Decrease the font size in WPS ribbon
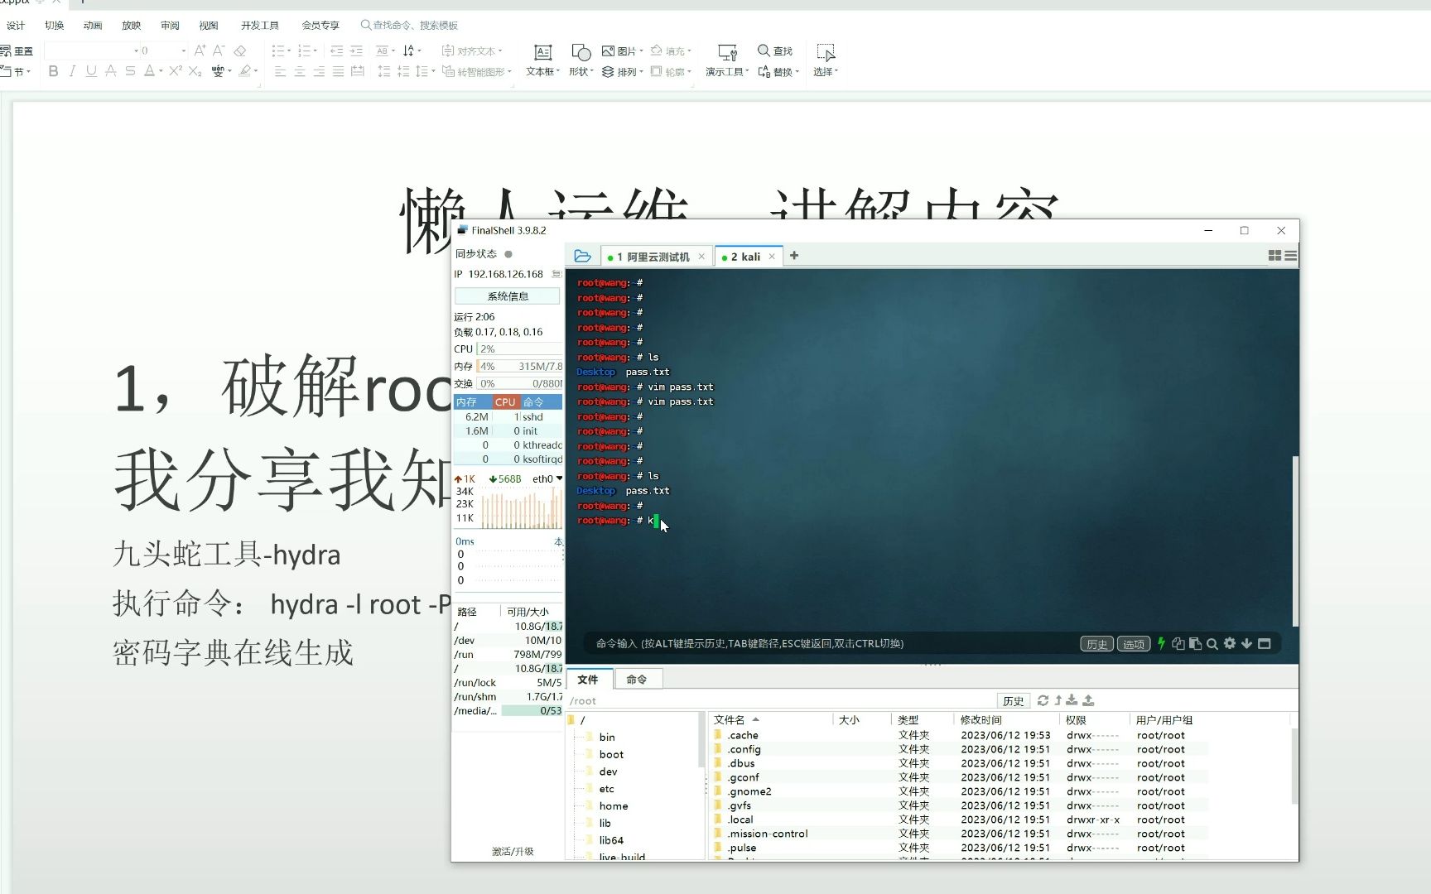This screenshot has width=1431, height=894. (x=219, y=50)
